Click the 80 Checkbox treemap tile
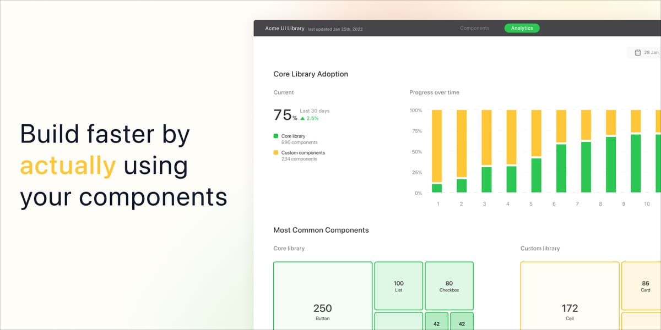Viewport: 661px width, 330px height. point(449,286)
